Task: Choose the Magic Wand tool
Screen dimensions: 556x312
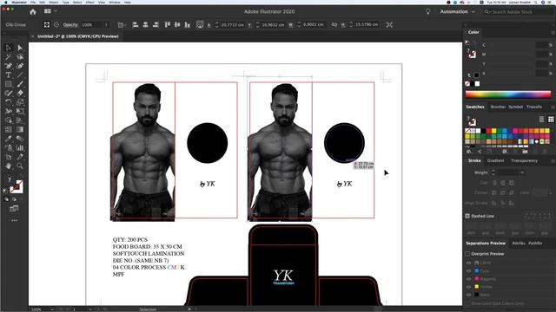Action: pyautogui.click(x=9, y=57)
